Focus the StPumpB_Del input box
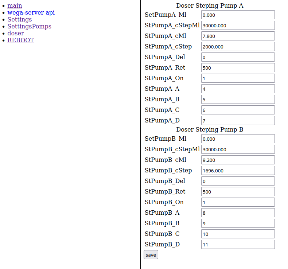The width and height of the screenshot is (288, 269). click(x=238, y=181)
